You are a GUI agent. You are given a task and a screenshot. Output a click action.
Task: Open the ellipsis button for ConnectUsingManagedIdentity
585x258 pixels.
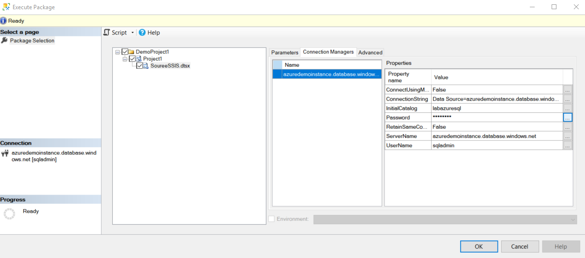(x=568, y=90)
